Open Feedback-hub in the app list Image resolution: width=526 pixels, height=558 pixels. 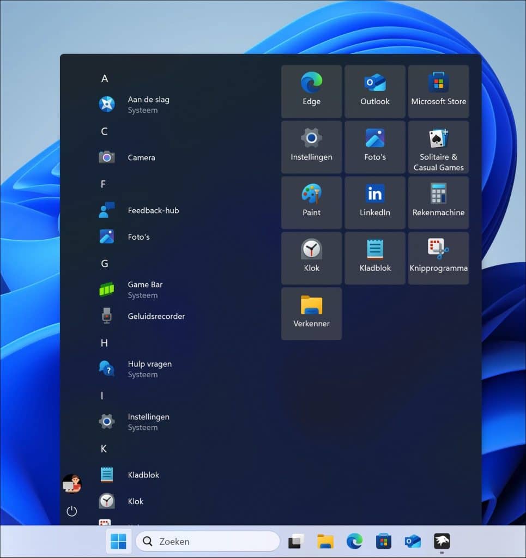click(153, 210)
